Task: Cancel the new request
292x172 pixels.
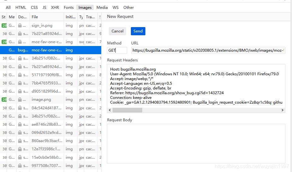Action: [117, 31]
